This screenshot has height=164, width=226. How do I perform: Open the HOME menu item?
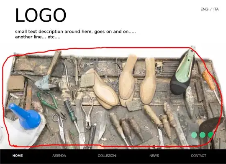point(18,156)
